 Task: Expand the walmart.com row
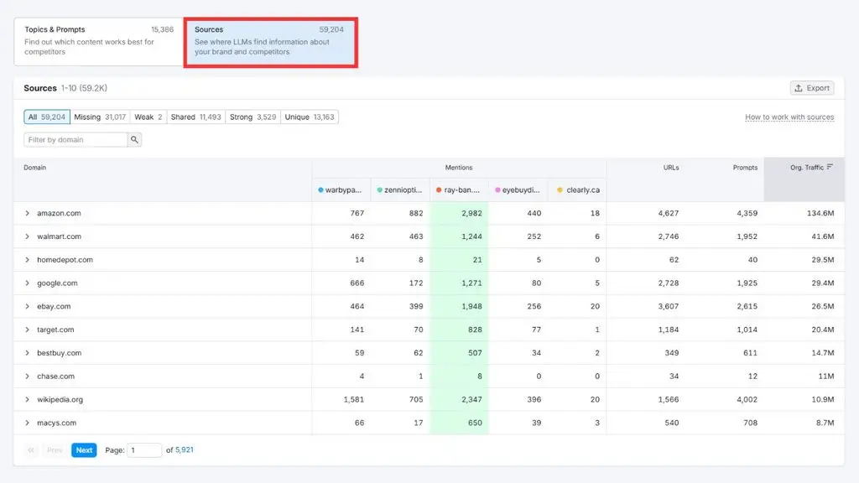tap(27, 236)
